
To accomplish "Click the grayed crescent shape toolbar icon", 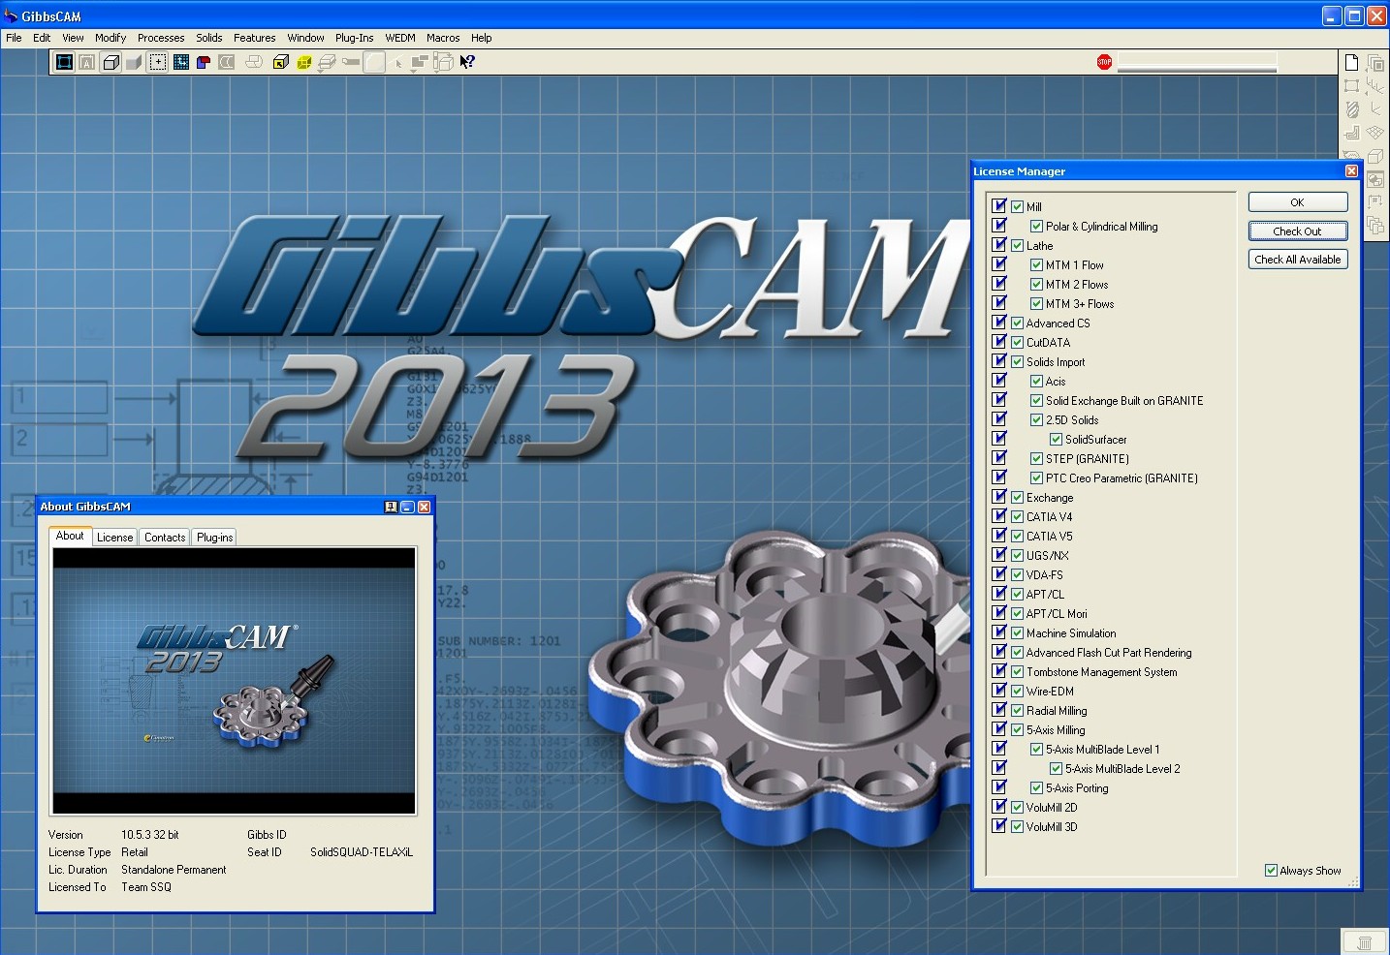I will pos(227,62).
